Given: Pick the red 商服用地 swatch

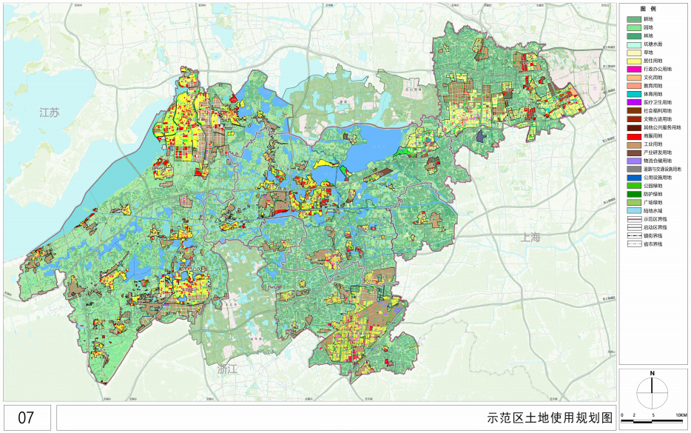Looking at the screenshot, I should (x=634, y=136).
